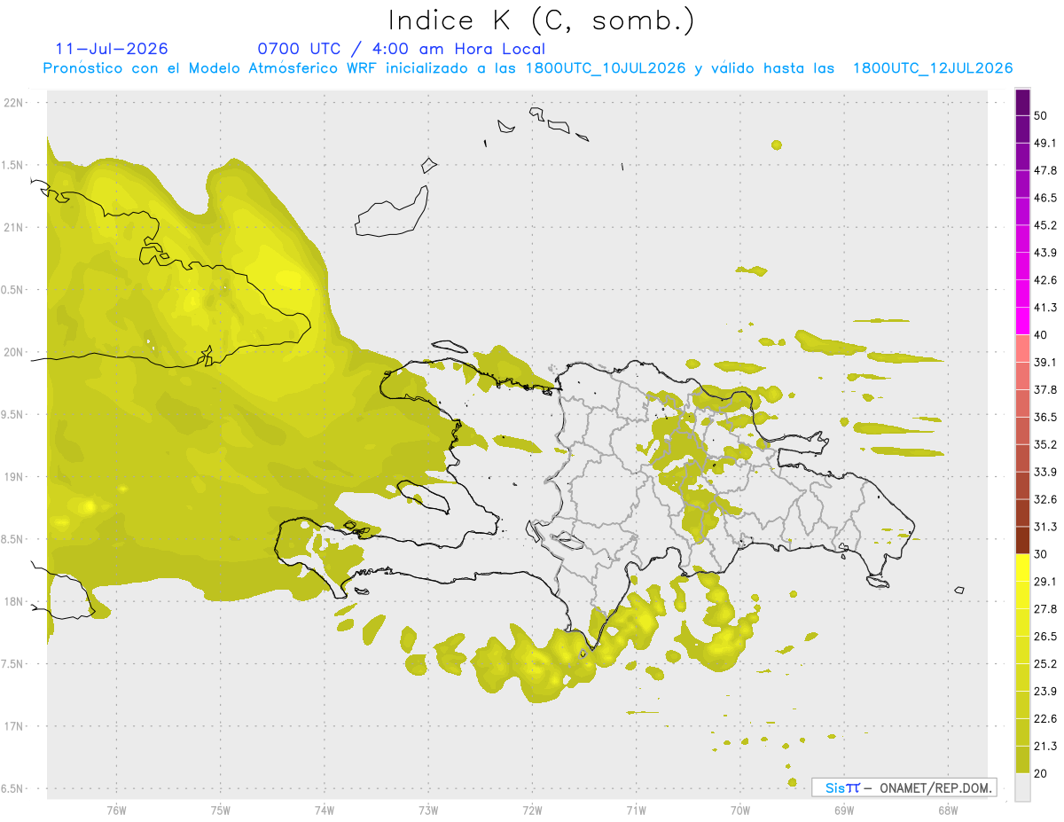Click the '22.6' value on the color scale

1045,718
